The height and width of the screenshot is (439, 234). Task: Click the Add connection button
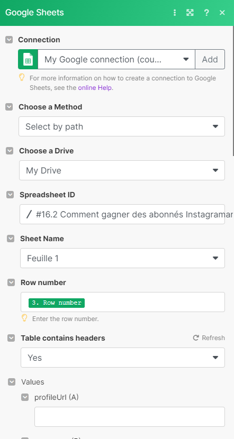pyautogui.click(x=210, y=59)
